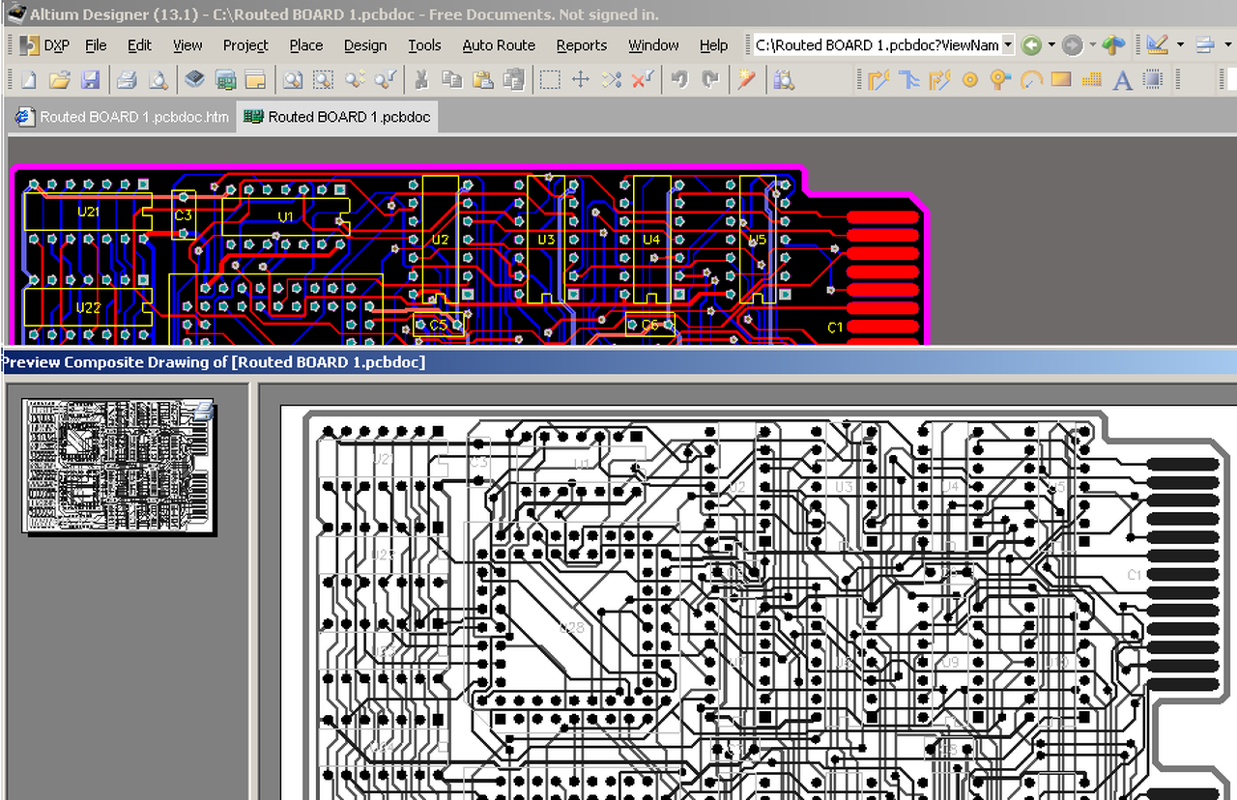
Task: Paste from clipboard using the toolbar icon
Action: pyautogui.click(x=482, y=79)
